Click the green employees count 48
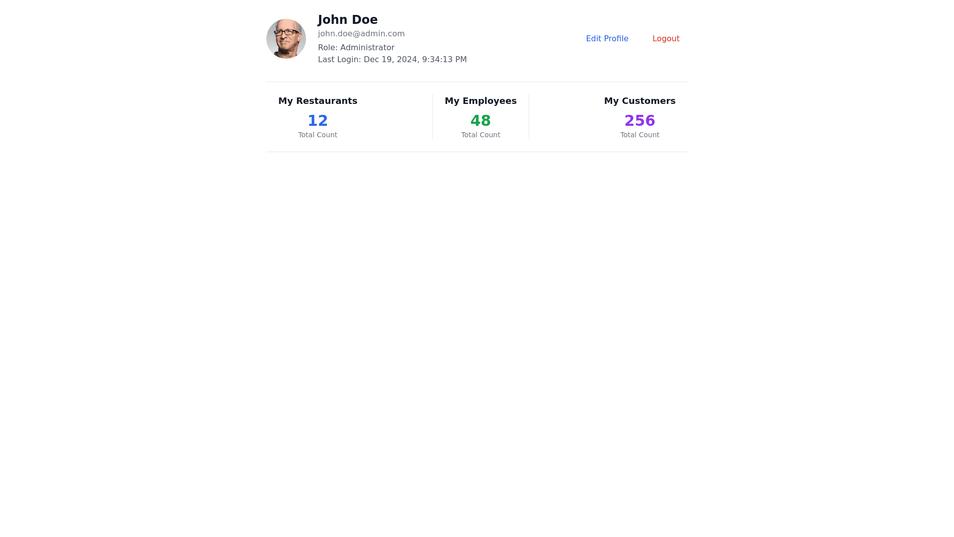Viewport: 954px width, 537px height. pyautogui.click(x=480, y=121)
